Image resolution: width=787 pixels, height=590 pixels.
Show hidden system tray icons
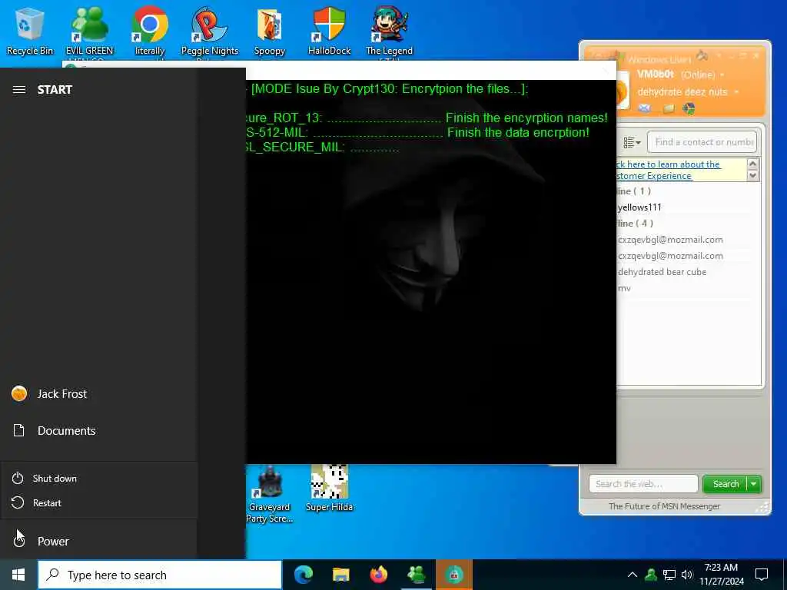click(633, 575)
